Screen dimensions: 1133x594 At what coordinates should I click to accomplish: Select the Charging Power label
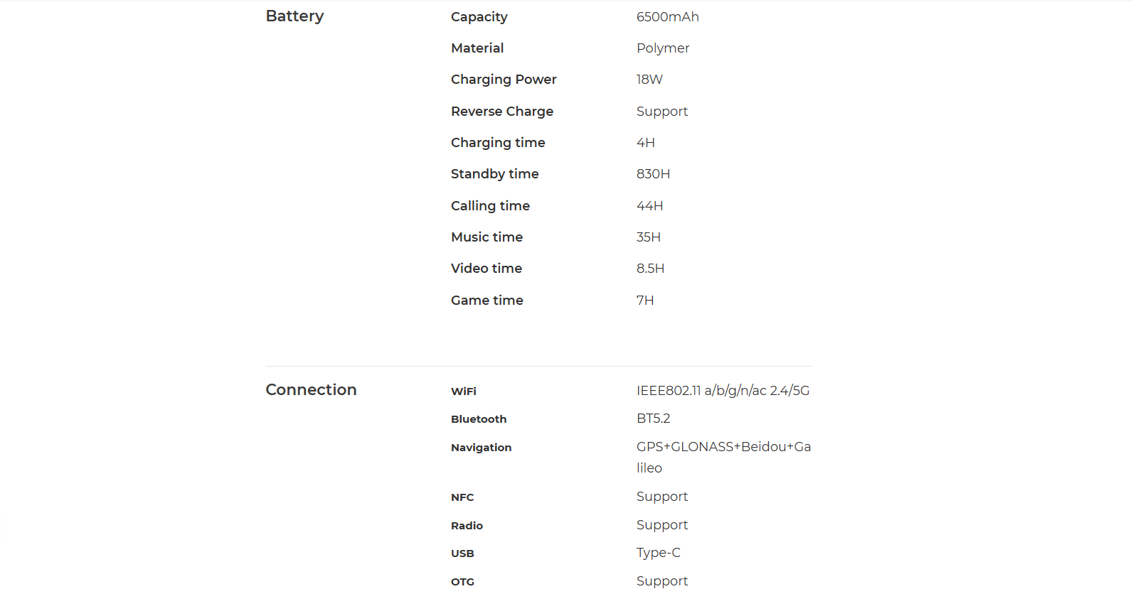pyautogui.click(x=504, y=80)
